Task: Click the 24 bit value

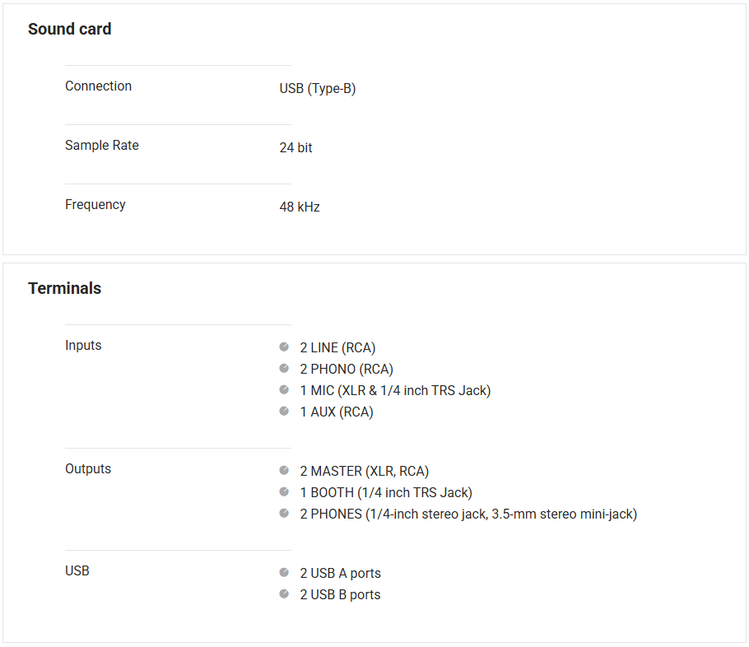Action: (x=295, y=148)
